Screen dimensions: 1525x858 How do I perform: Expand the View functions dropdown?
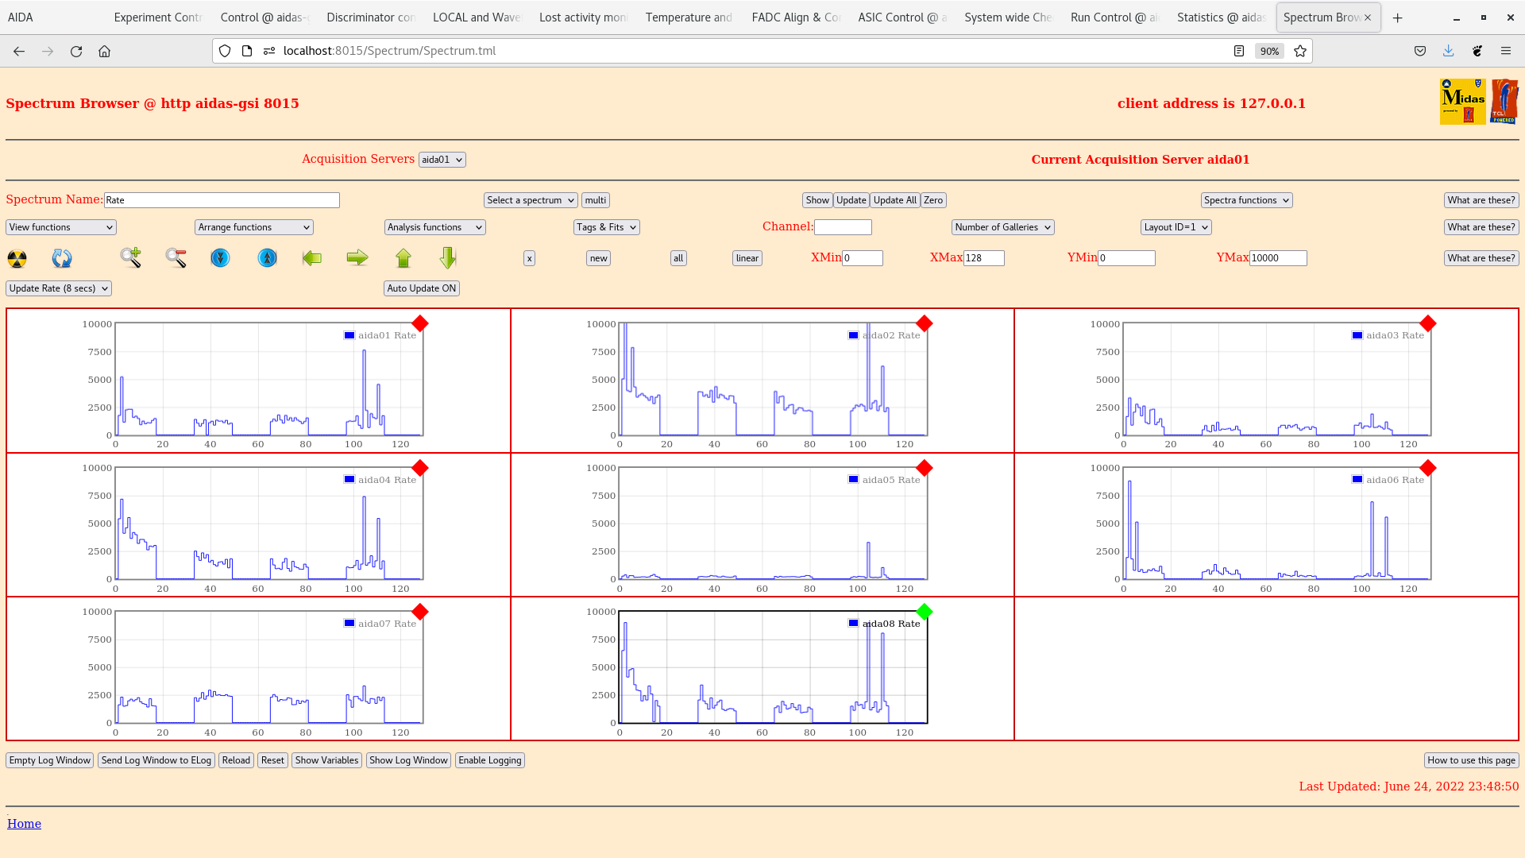(x=61, y=227)
